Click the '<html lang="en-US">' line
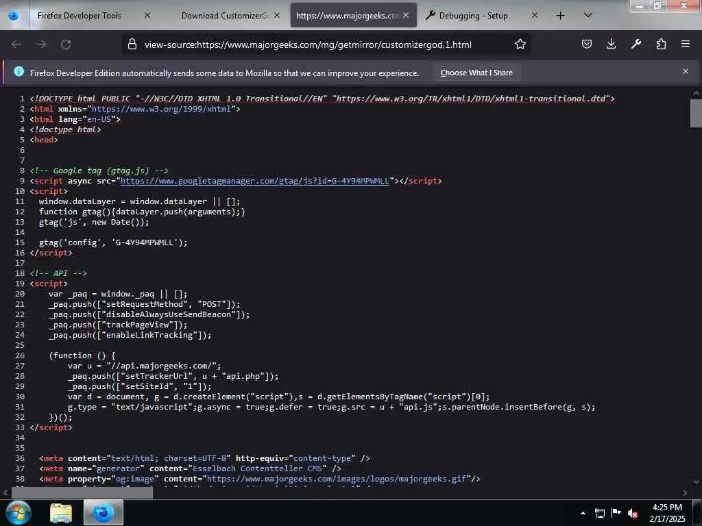702x526 pixels. (x=75, y=119)
